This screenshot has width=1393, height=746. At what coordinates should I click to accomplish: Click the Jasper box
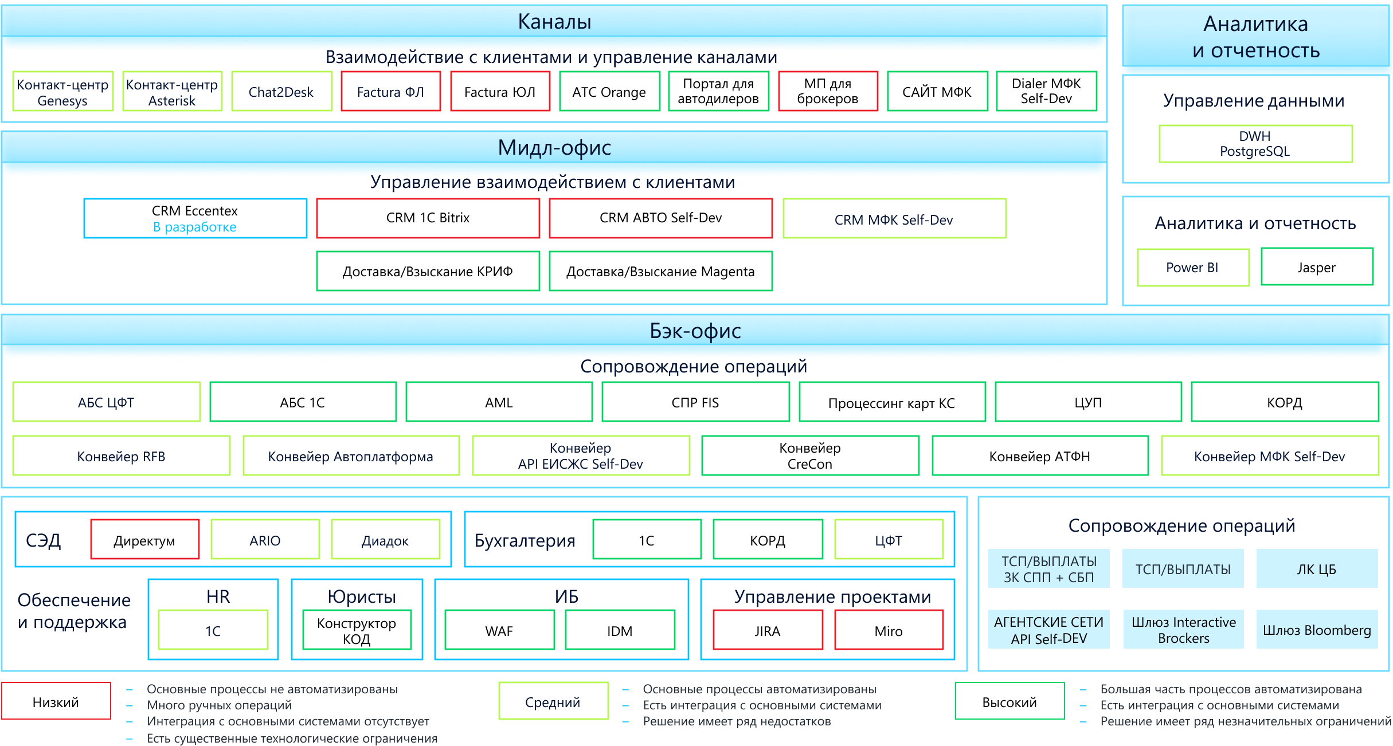[1317, 267]
